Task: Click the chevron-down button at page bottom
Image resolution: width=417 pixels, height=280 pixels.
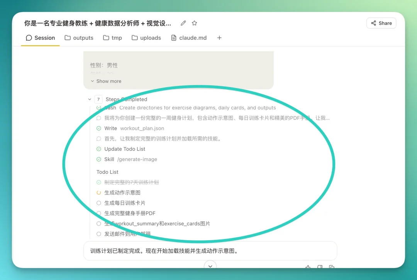Action: pos(210,266)
